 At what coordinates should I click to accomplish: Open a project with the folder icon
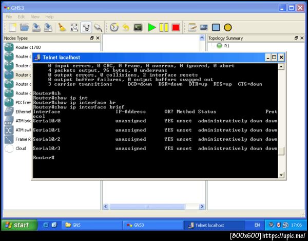(x=24, y=27)
